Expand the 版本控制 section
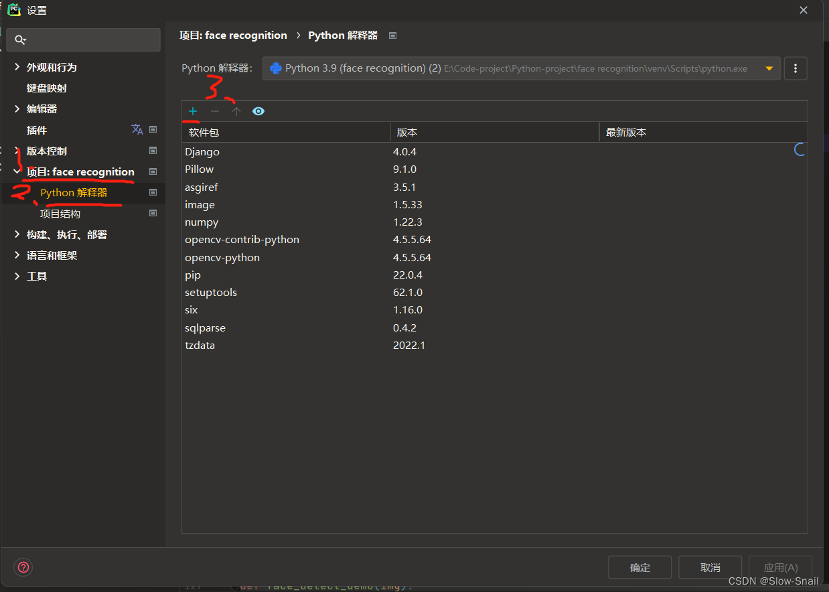 (17, 151)
